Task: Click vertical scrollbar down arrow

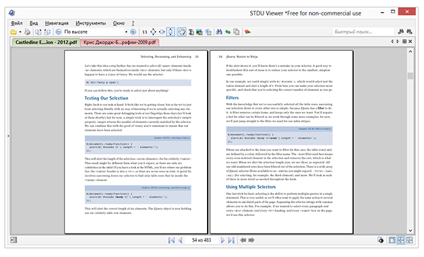Action: [x=410, y=230]
